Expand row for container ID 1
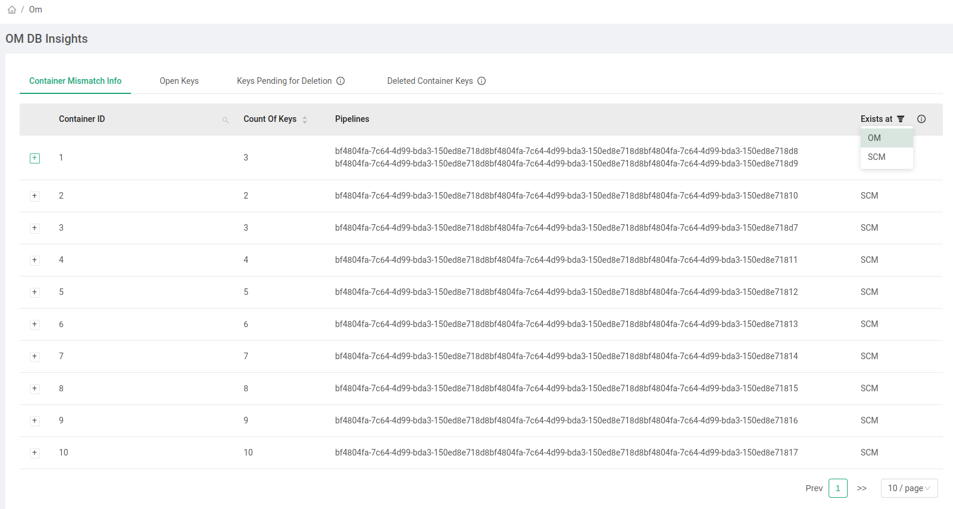953x509 pixels. pos(35,158)
